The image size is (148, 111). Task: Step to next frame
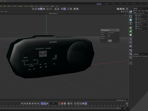33,104
